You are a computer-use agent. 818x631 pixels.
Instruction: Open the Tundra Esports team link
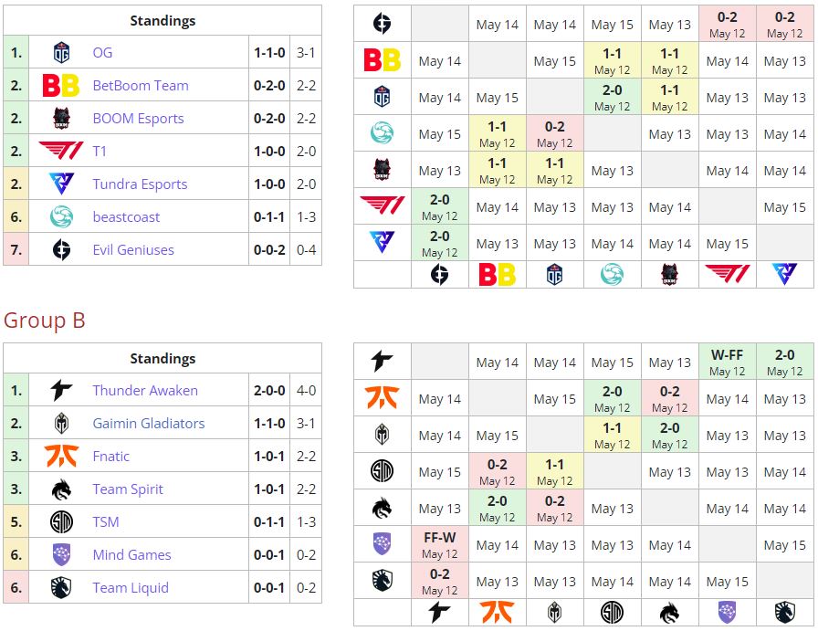coord(140,184)
